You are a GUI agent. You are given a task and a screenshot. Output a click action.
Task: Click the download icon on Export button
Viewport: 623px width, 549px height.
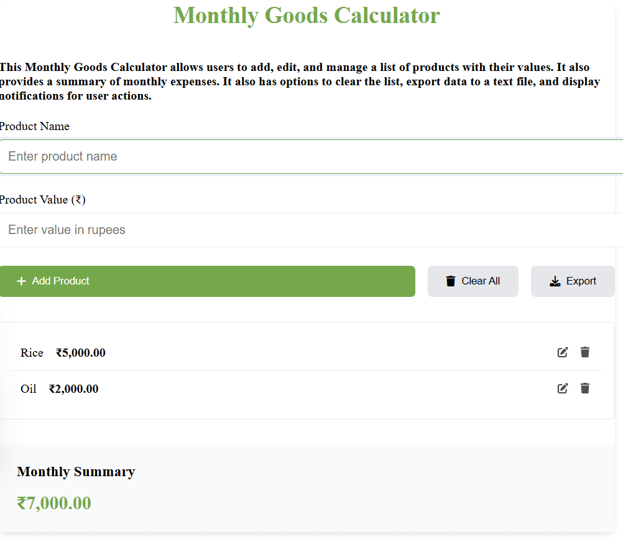click(x=555, y=281)
